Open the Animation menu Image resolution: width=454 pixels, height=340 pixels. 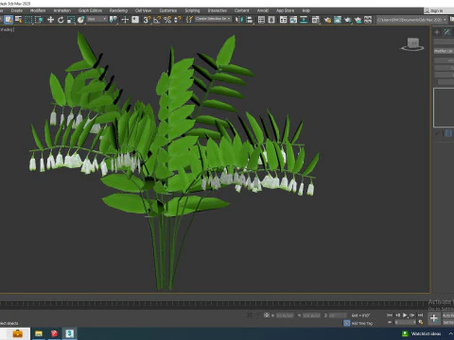coord(62,10)
